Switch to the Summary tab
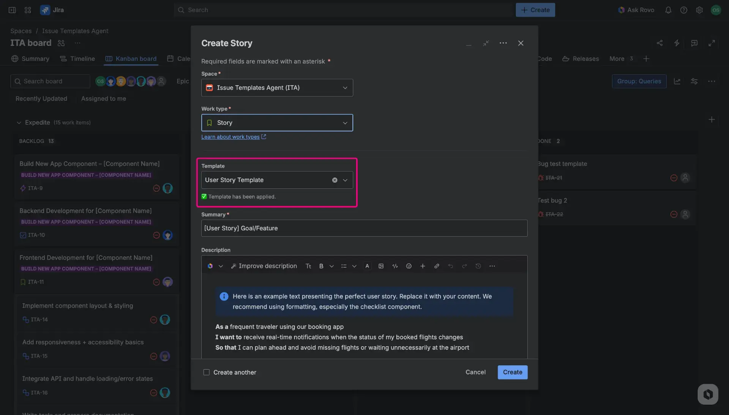 pyautogui.click(x=35, y=59)
